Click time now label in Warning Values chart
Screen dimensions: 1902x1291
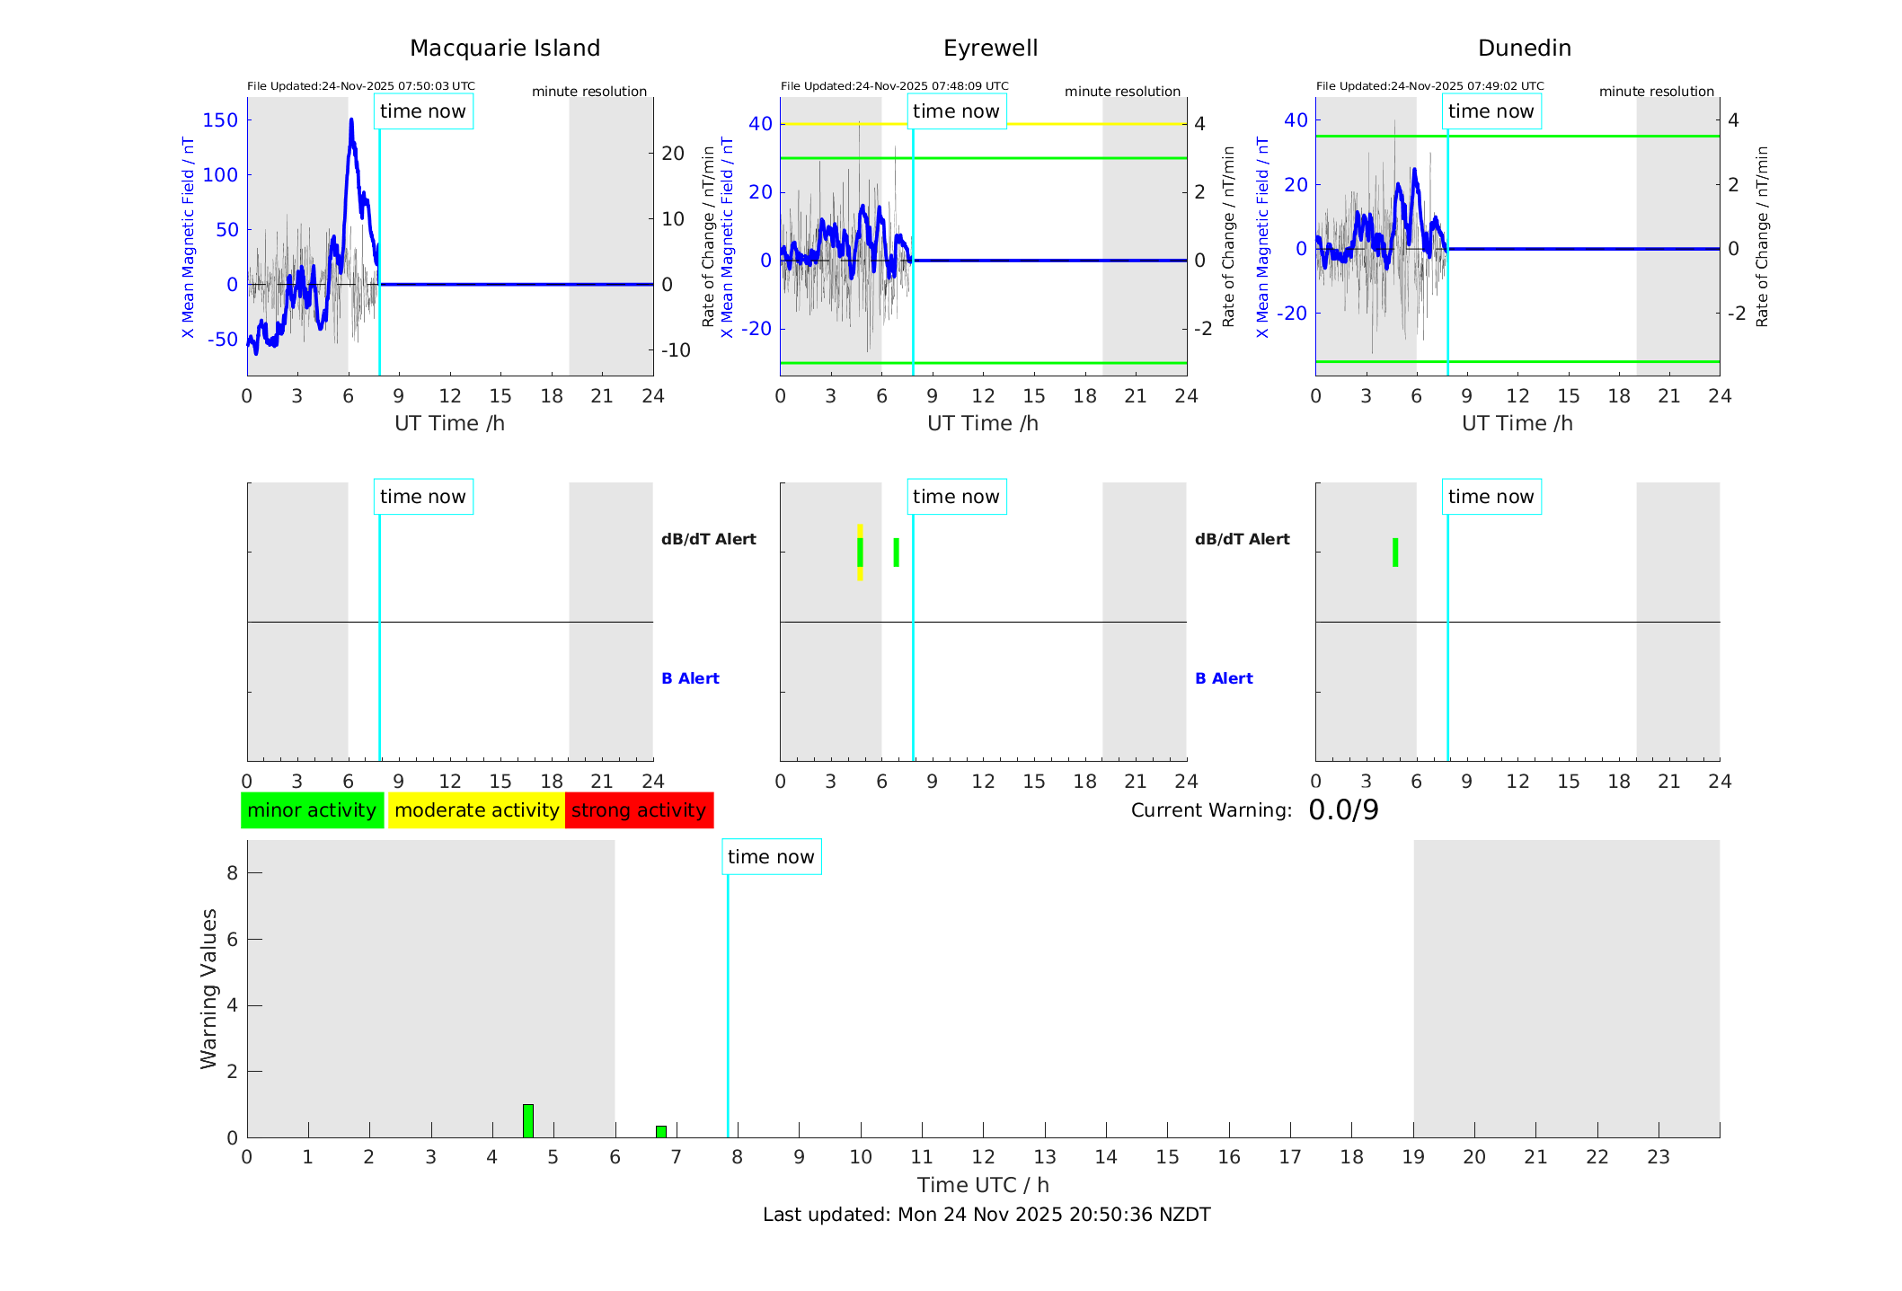tap(771, 857)
